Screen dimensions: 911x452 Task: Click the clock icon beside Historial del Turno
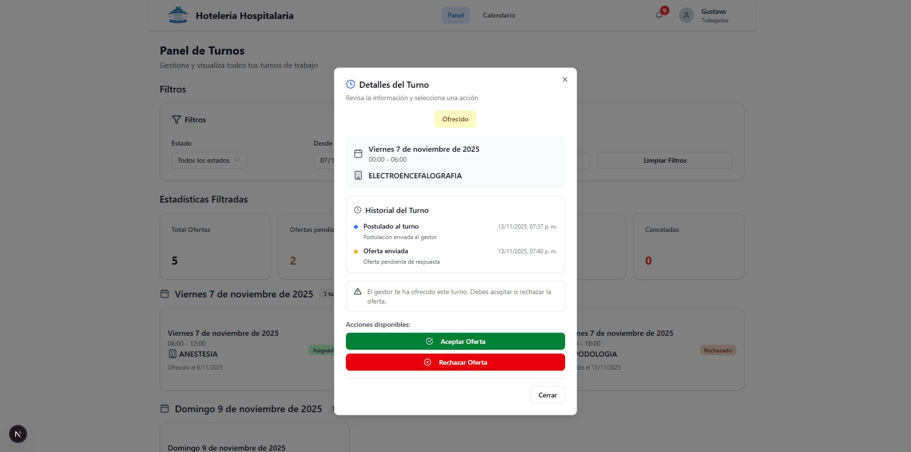click(x=358, y=210)
